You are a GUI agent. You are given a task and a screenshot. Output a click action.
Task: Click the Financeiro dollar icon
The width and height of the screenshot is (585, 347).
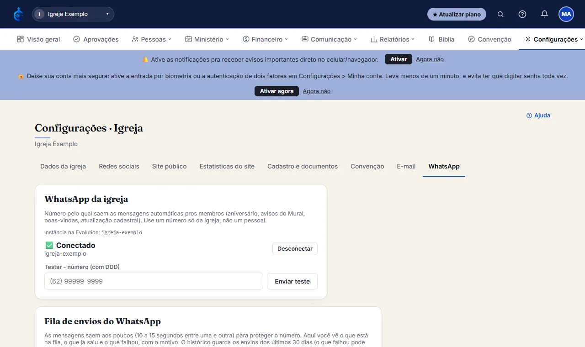pyautogui.click(x=246, y=39)
